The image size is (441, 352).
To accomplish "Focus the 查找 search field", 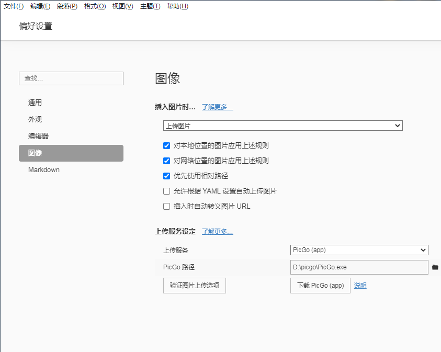I will point(71,78).
